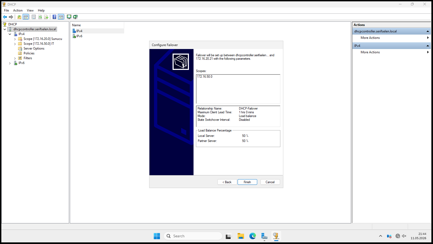Viewport: 433px width, 244px height.
Task: Open the File menu
Action: (x=6, y=10)
